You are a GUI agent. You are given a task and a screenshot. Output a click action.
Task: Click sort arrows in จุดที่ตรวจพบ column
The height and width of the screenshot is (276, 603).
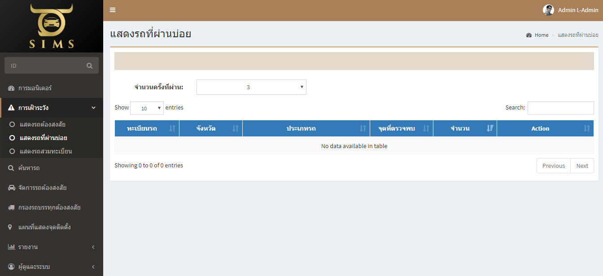pos(426,128)
